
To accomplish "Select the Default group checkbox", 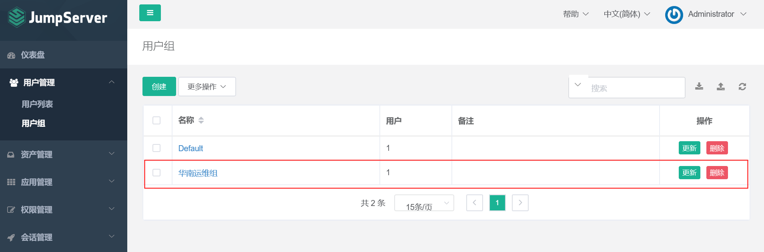I will click(156, 148).
